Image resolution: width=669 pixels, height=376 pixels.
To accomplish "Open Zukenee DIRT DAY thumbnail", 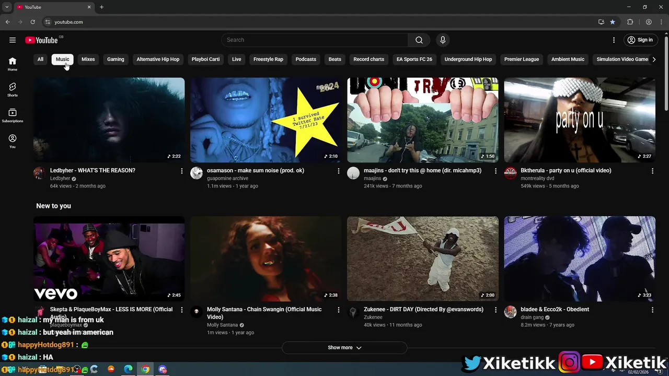I will 423,258.
